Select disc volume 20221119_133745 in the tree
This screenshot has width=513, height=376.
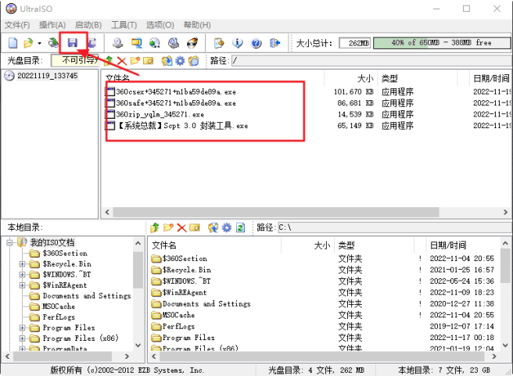point(48,76)
